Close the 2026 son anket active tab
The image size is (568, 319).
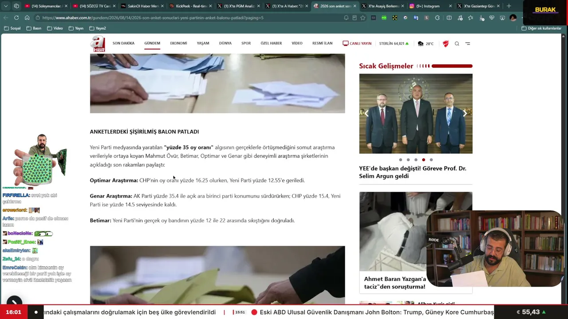click(x=355, y=6)
